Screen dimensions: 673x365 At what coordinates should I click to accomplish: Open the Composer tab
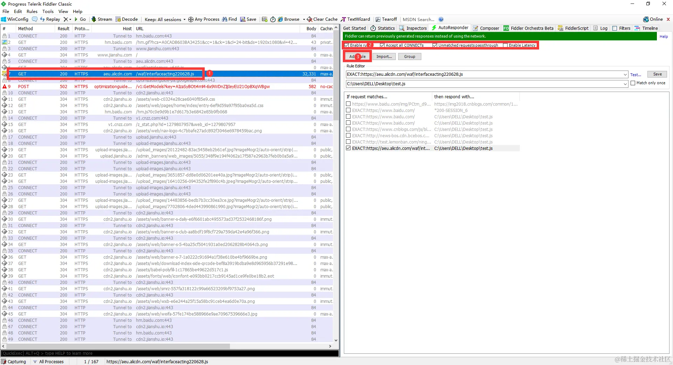click(x=486, y=28)
